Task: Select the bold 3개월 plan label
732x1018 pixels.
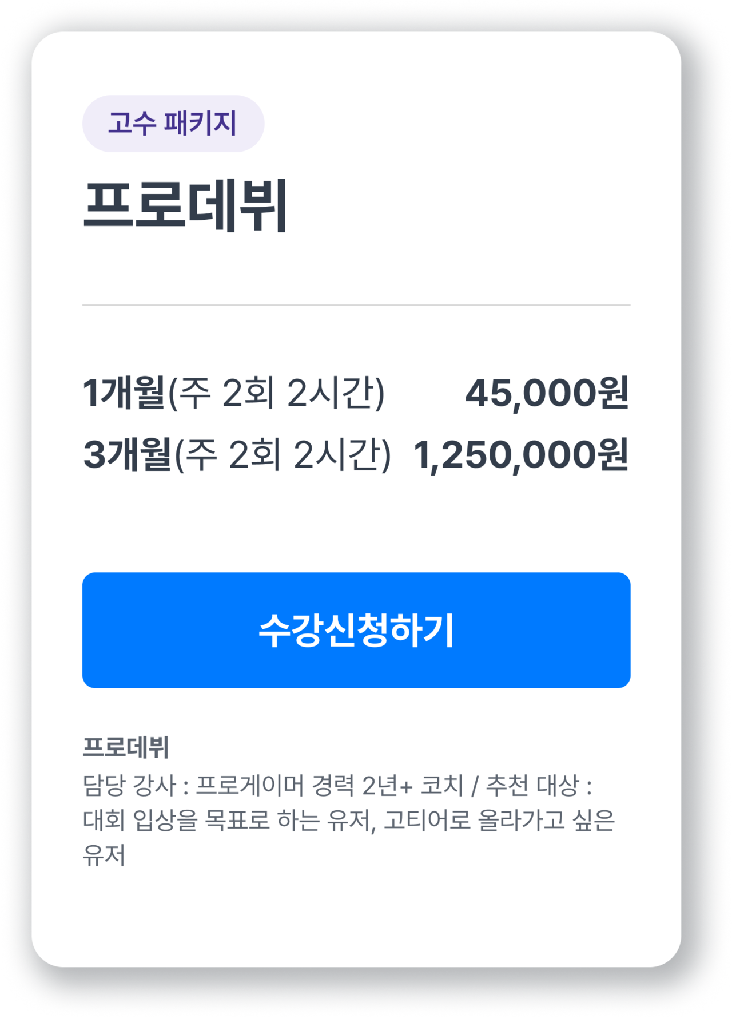Action: tap(127, 455)
